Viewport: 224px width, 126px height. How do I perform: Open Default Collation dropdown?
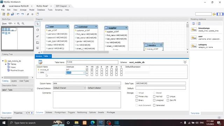click(x=104, y=88)
